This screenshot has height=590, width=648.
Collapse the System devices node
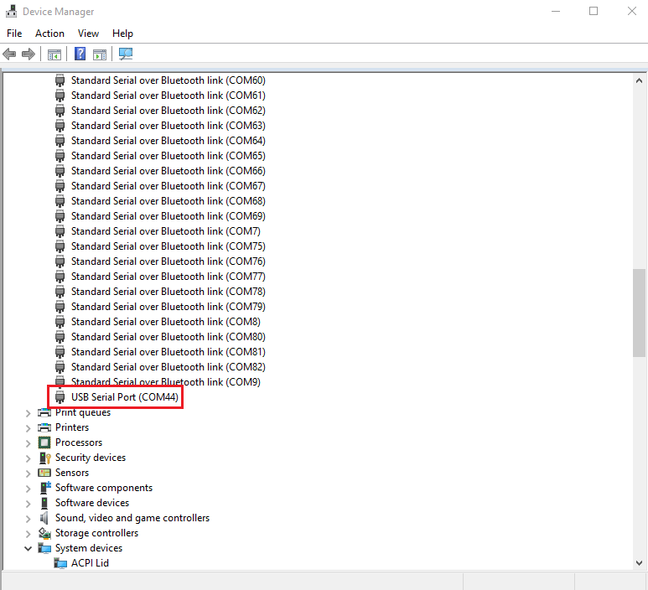29,549
